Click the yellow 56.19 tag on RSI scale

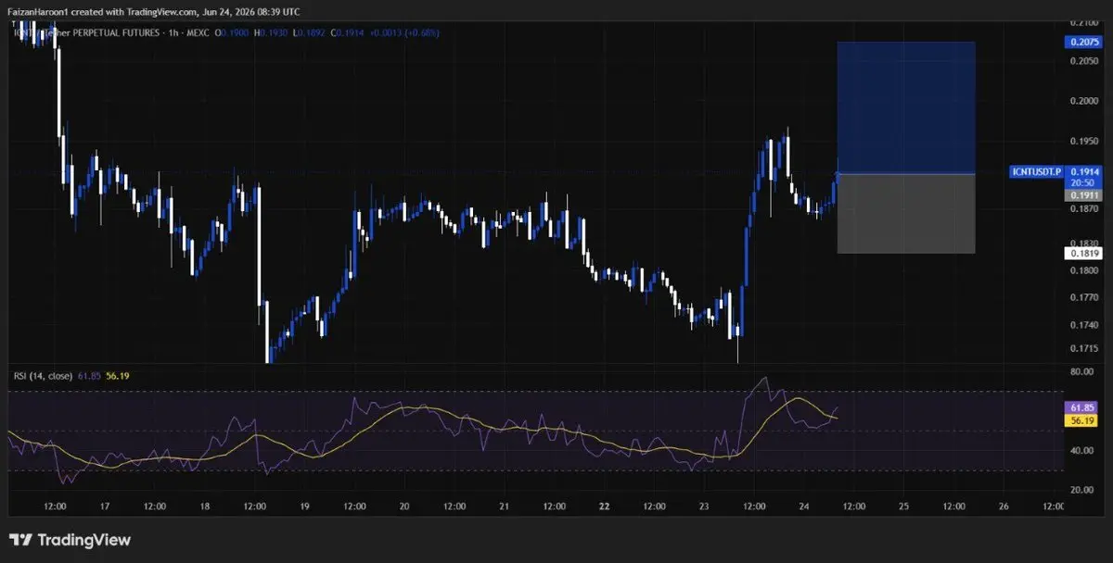1083,419
